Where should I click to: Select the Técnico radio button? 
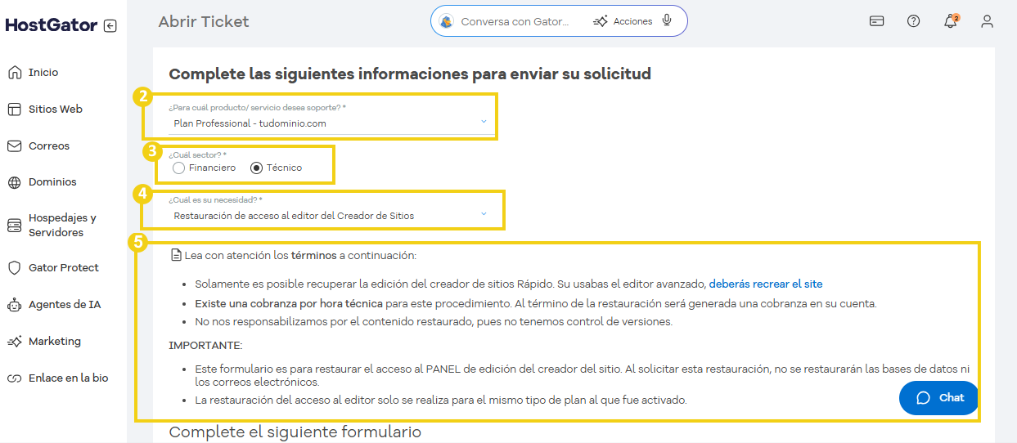click(256, 168)
